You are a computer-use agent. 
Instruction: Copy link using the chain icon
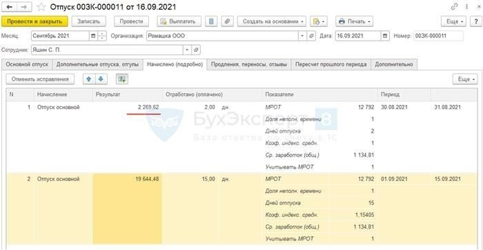pyautogui.click(x=454, y=7)
